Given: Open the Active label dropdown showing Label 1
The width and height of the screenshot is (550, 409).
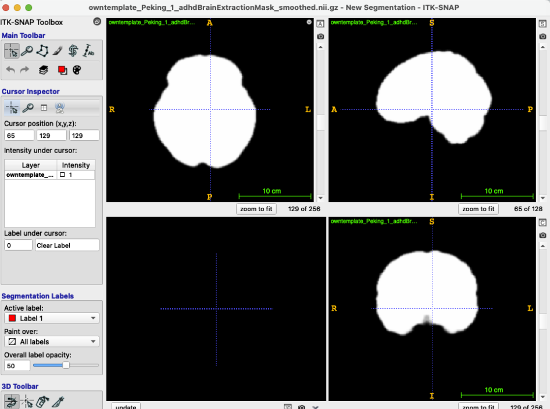Looking at the screenshot, I should tap(51, 318).
